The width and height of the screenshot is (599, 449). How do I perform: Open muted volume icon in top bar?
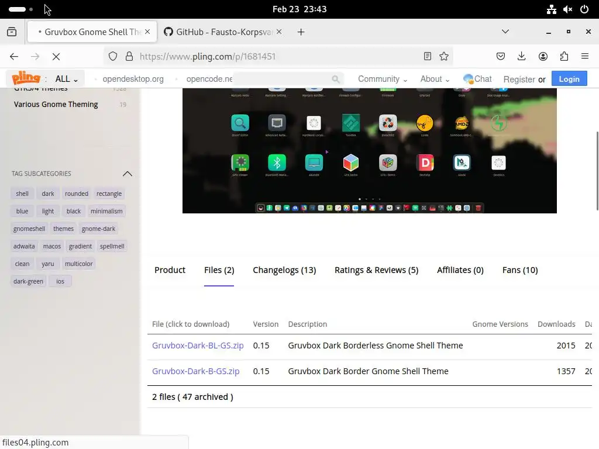tap(567, 9)
